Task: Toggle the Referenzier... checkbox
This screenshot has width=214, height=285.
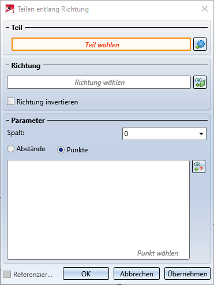Action: [x=7, y=274]
